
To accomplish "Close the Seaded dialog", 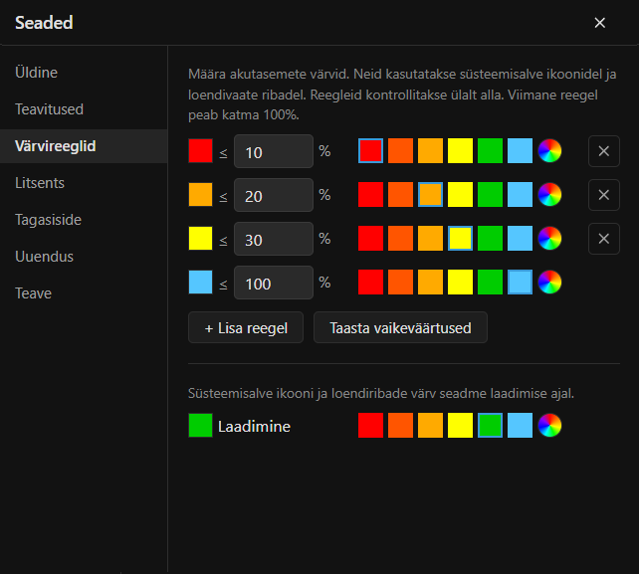I will click(x=599, y=23).
